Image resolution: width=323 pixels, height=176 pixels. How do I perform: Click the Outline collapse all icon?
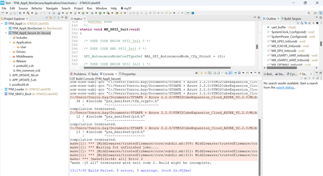(x=298, y=23)
